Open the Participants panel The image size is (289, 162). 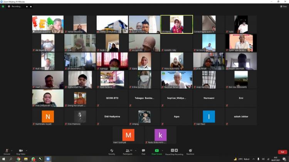127,151
